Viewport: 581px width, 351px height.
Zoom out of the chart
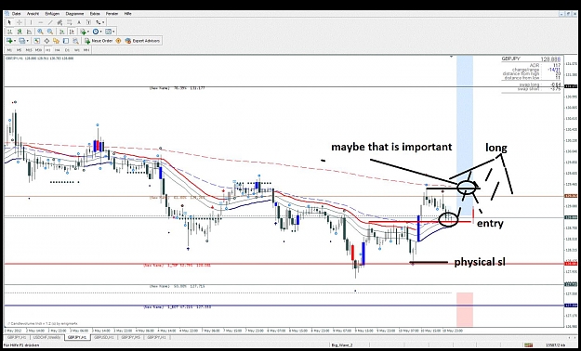tap(50, 32)
